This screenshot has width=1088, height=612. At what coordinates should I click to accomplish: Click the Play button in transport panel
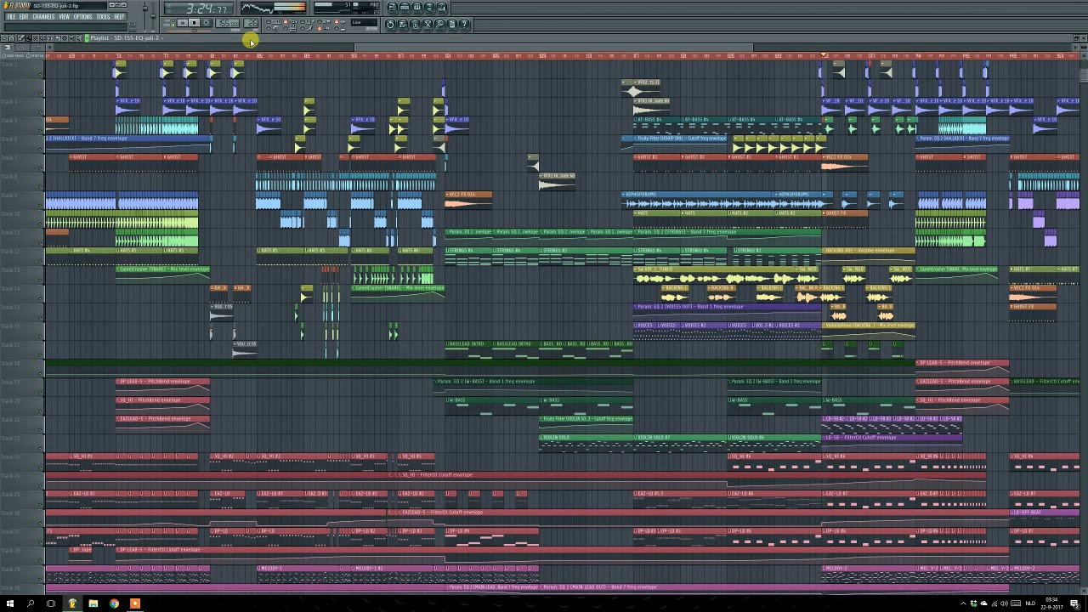point(183,23)
